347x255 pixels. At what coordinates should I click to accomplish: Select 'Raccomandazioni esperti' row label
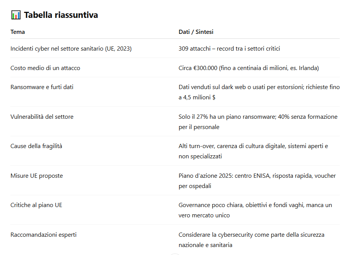(x=43, y=235)
